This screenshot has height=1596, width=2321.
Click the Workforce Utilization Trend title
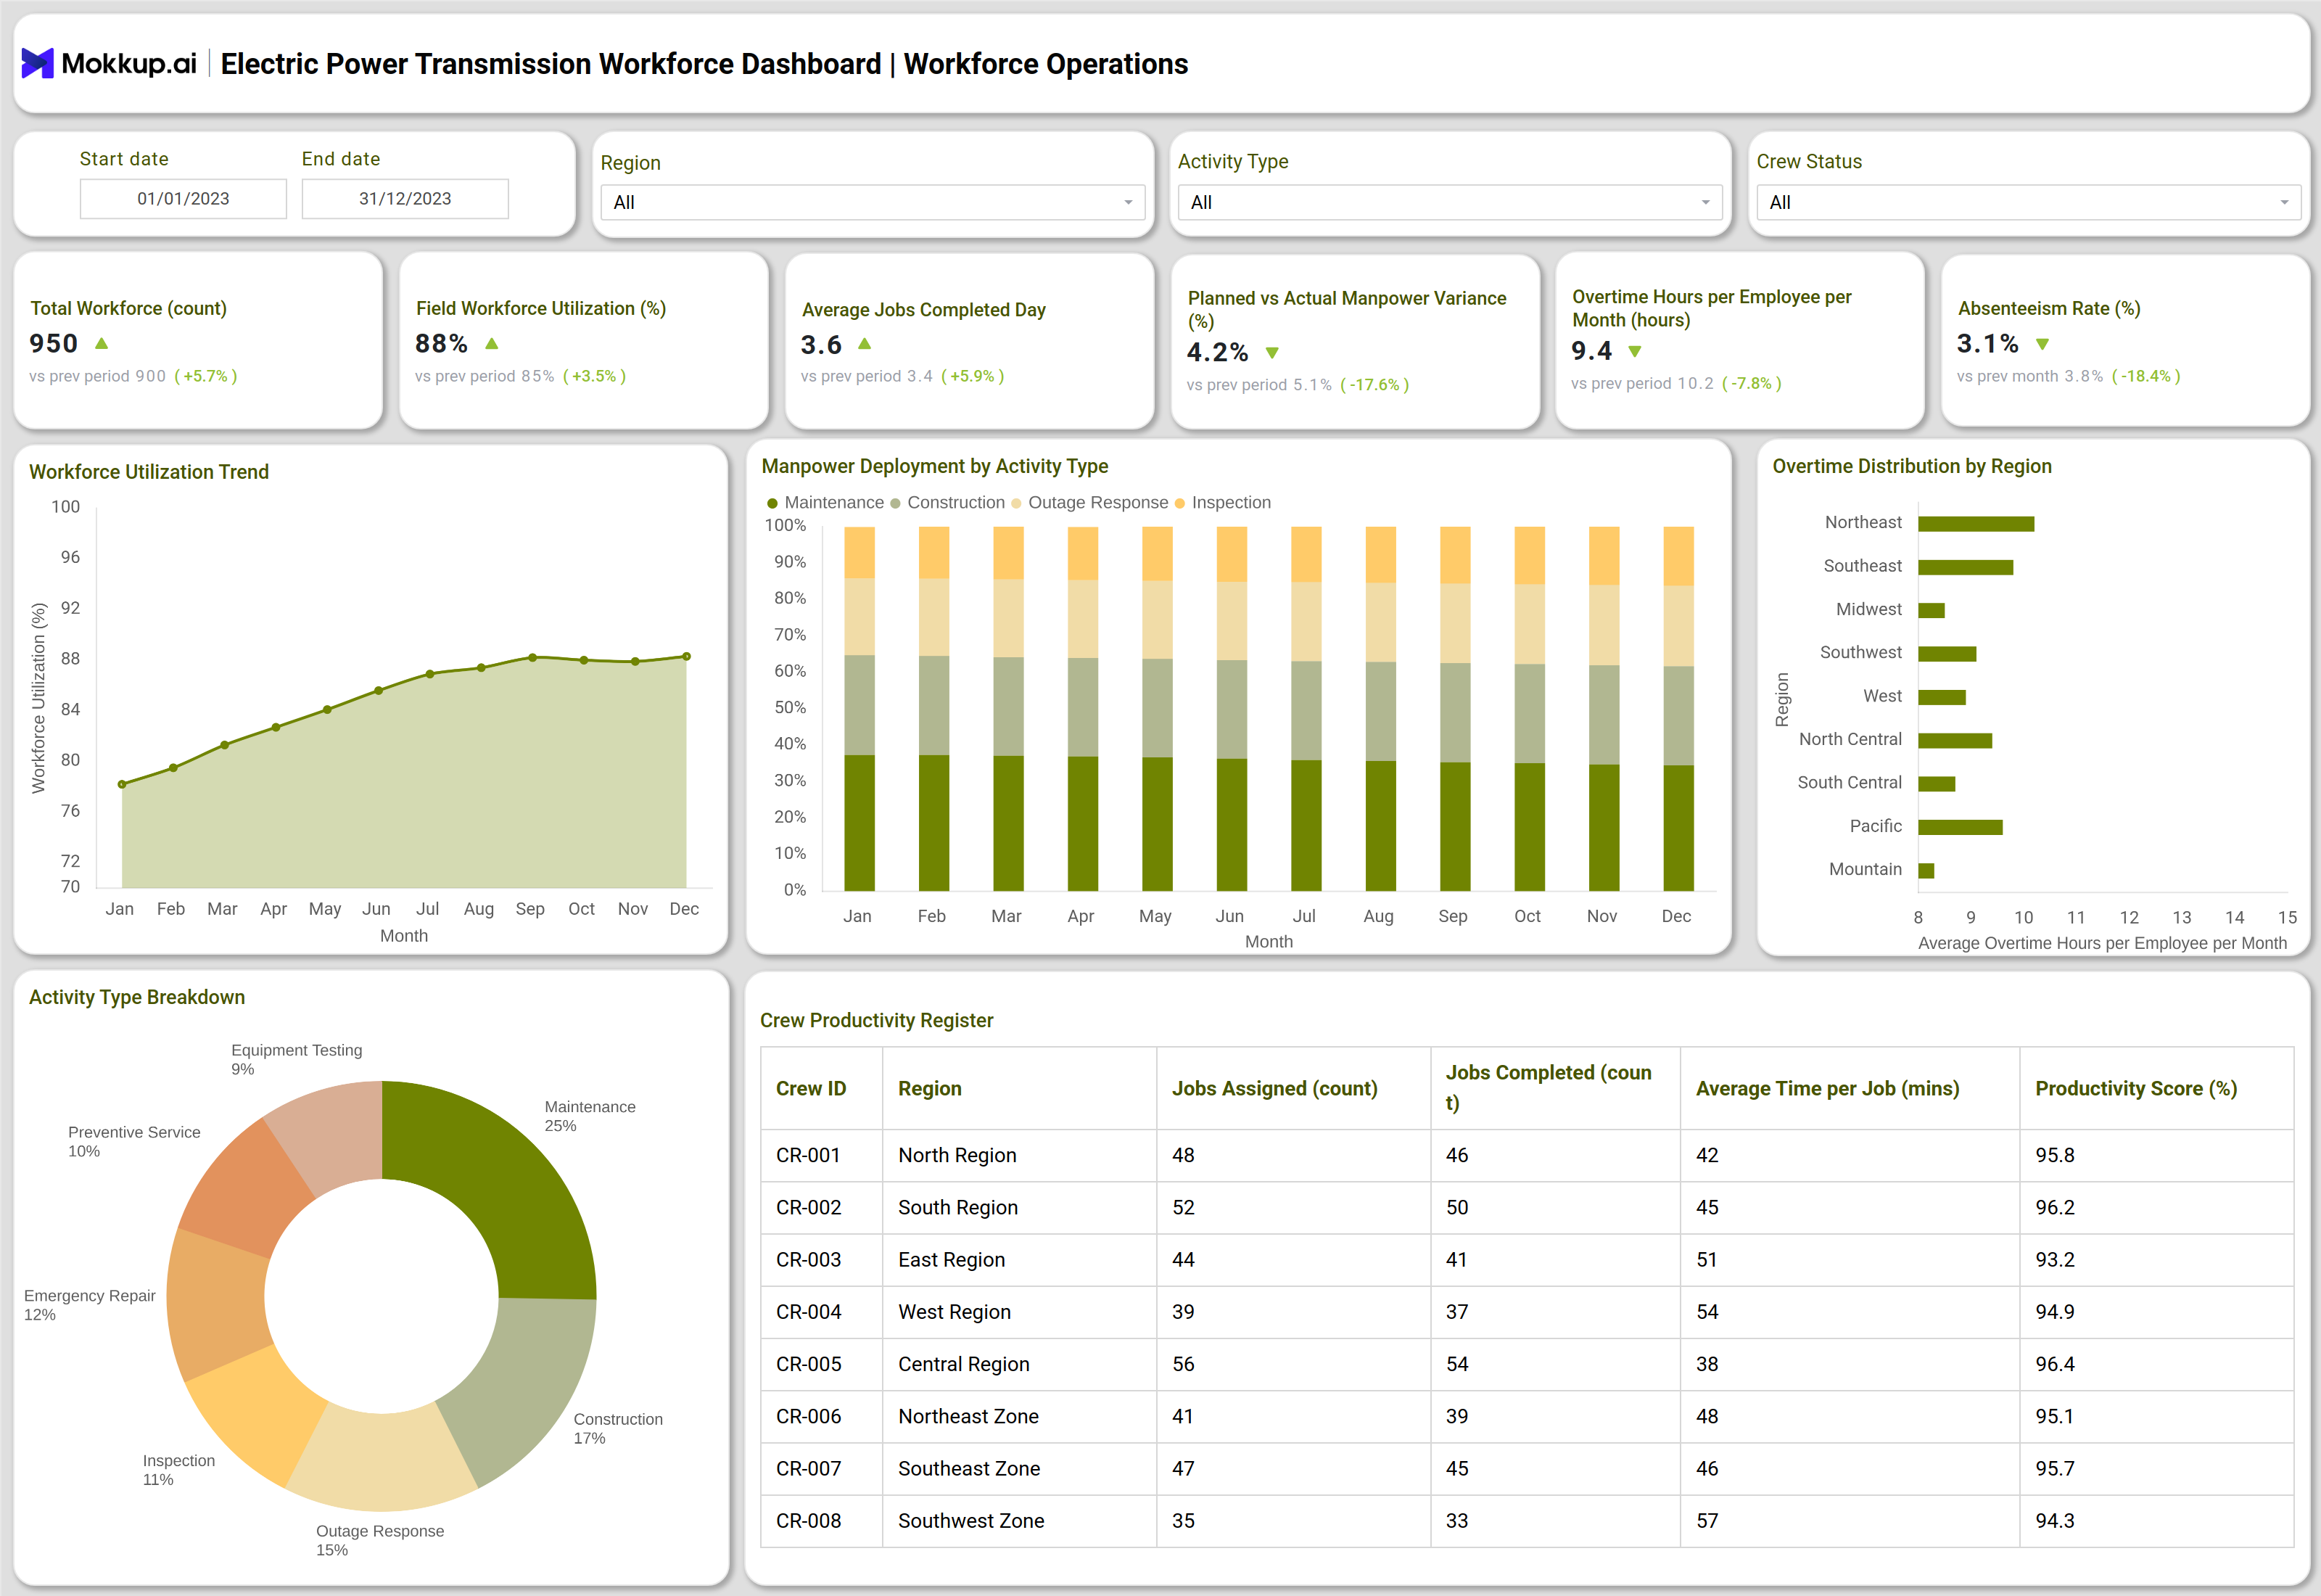[x=149, y=472]
